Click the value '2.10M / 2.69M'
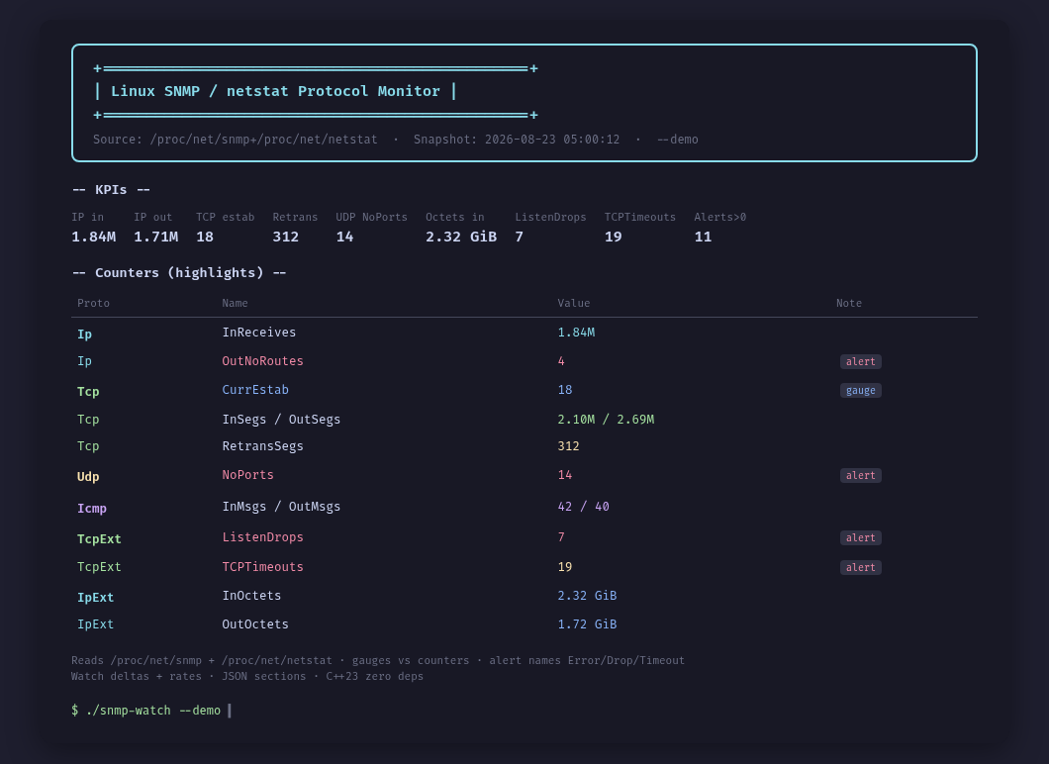Image resolution: width=1049 pixels, height=764 pixels. [606, 420]
